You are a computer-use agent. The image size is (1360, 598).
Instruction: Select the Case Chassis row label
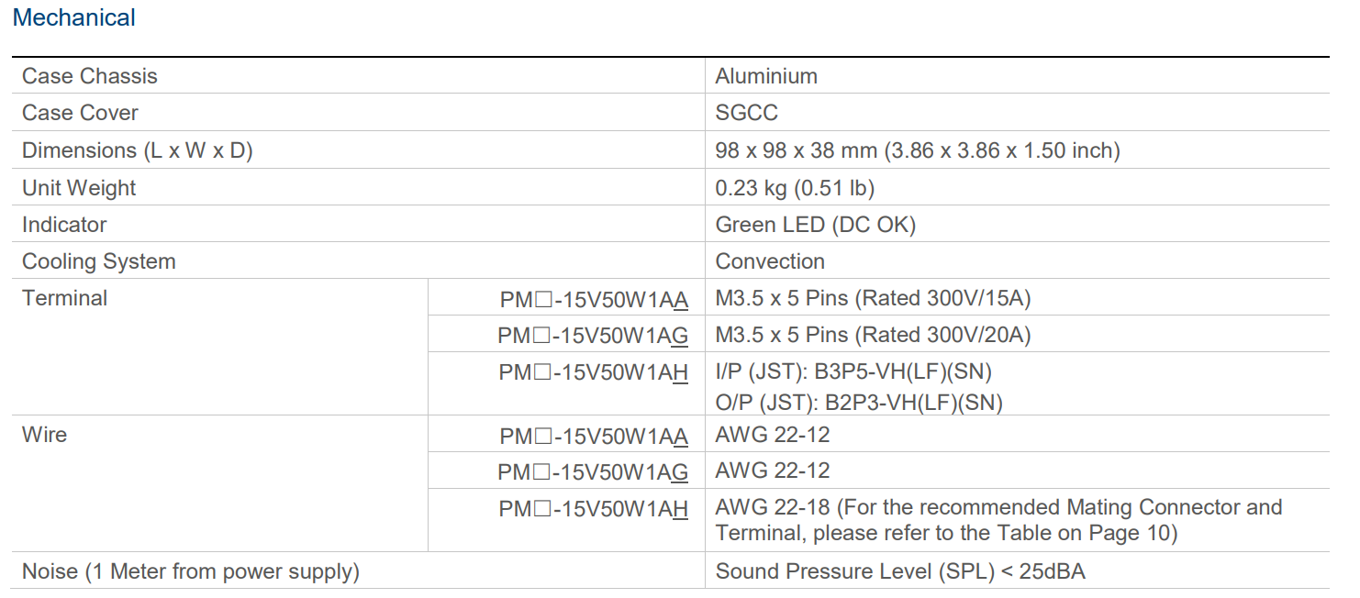pos(90,76)
